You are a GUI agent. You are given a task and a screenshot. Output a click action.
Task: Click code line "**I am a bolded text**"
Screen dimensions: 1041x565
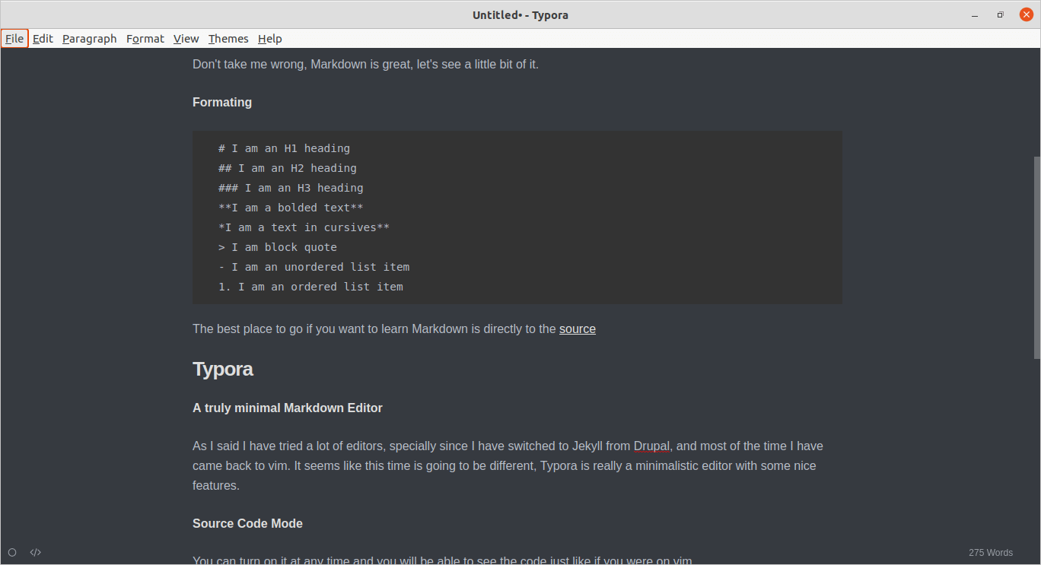coord(291,208)
